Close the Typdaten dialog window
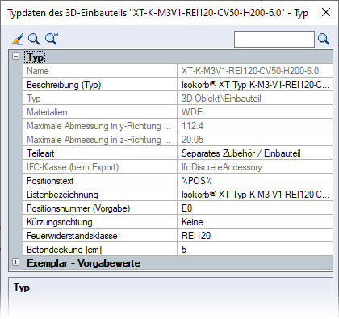Screen dimensions: 339x319 pyautogui.click(x=326, y=12)
